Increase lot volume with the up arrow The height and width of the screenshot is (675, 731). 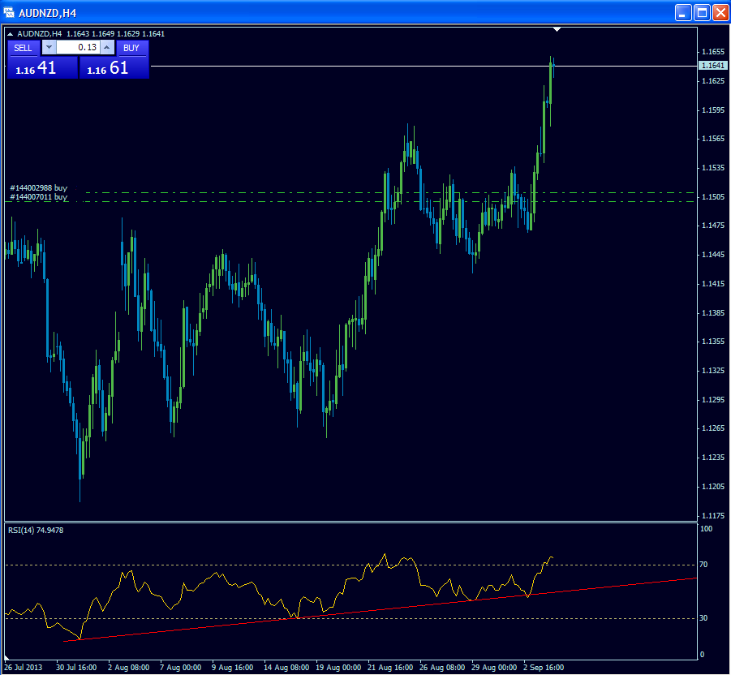(108, 47)
